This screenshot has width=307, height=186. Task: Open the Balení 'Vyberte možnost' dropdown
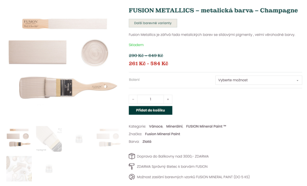[258, 80]
